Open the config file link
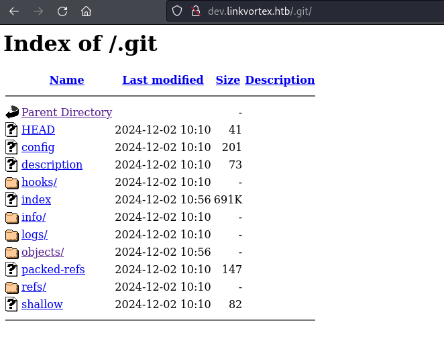The height and width of the screenshot is (337, 444). [x=38, y=147]
